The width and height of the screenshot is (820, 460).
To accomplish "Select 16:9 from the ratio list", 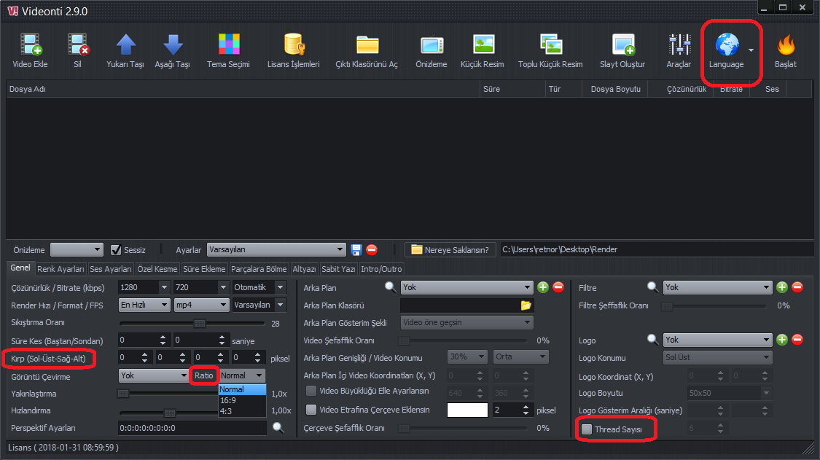I will (228, 399).
